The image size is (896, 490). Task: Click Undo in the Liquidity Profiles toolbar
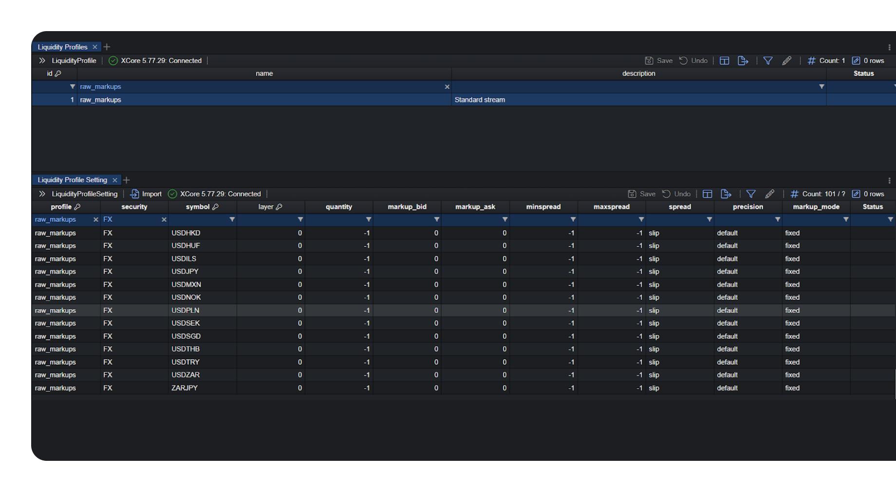pos(693,61)
